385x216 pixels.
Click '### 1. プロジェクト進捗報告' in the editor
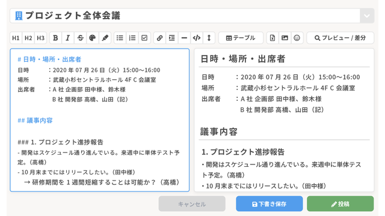(x=60, y=142)
